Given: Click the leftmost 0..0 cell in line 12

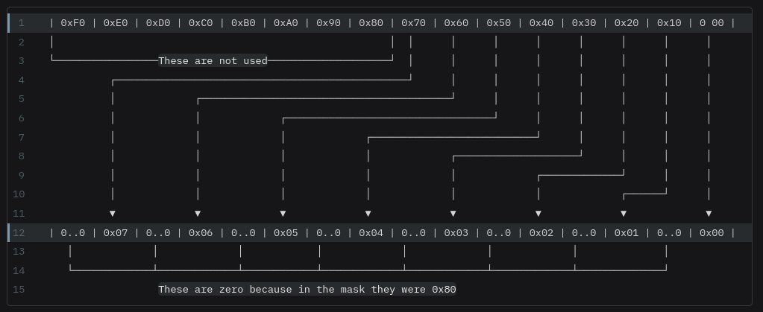Looking at the screenshot, I should (x=73, y=233).
